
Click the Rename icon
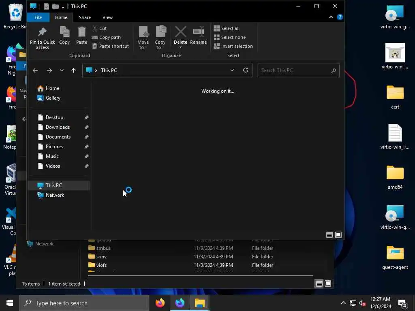point(198,32)
